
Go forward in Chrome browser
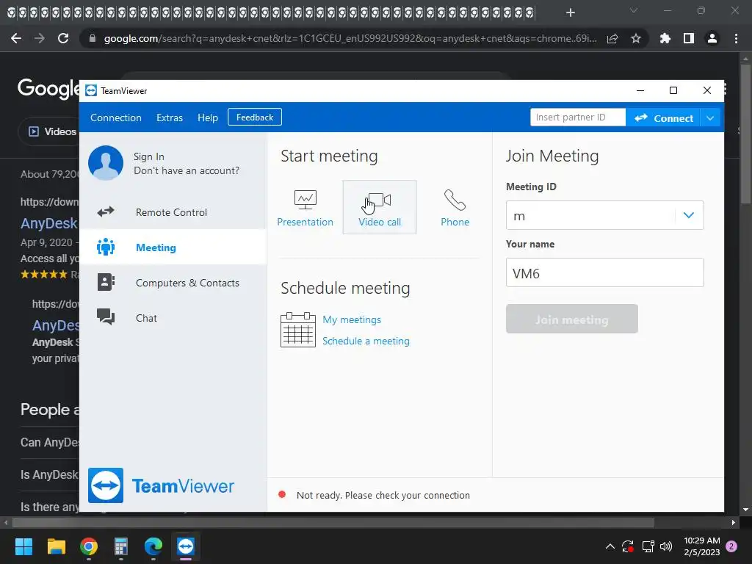(40, 38)
